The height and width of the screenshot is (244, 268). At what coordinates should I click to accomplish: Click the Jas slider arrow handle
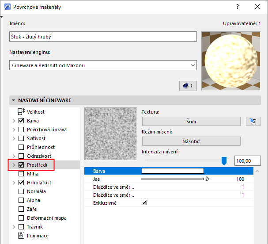click(207, 179)
